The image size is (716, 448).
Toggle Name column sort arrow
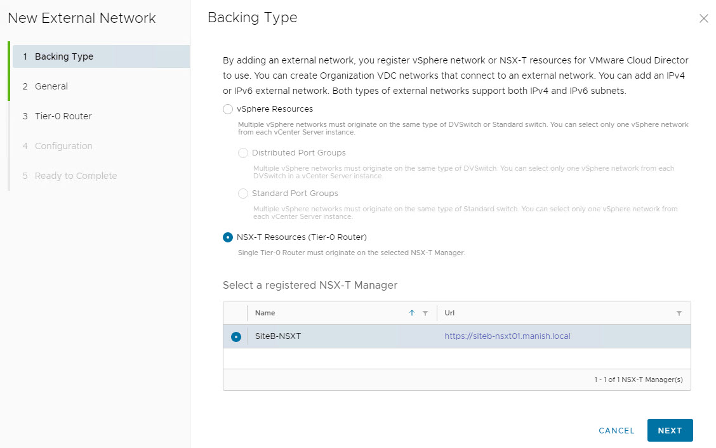[412, 313]
